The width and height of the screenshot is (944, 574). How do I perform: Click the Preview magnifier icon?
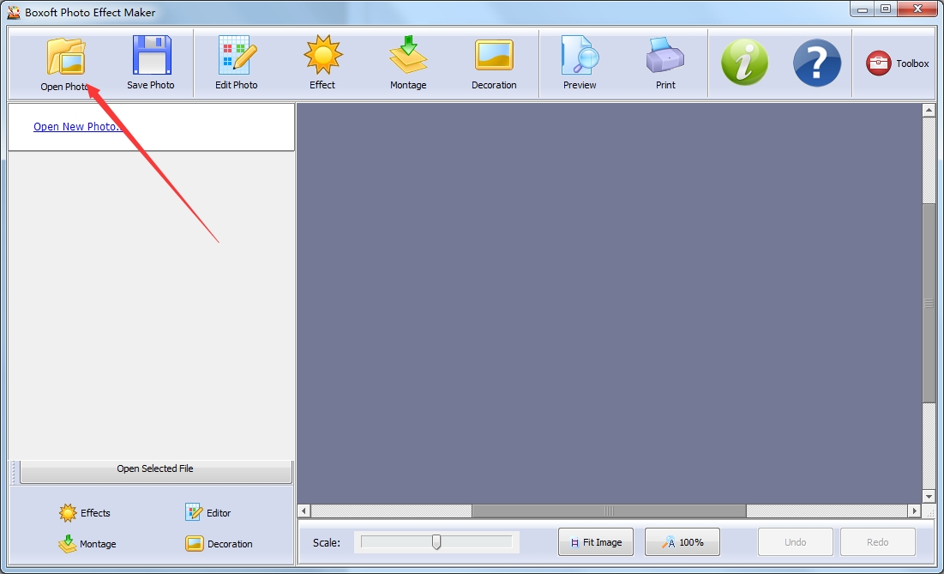click(580, 55)
